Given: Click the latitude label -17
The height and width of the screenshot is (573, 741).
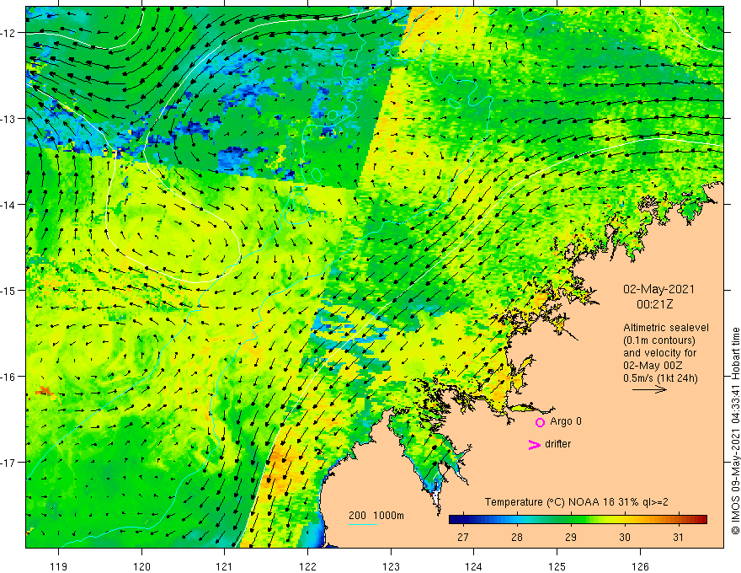Looking at the screenshot, I should point(8,463).
